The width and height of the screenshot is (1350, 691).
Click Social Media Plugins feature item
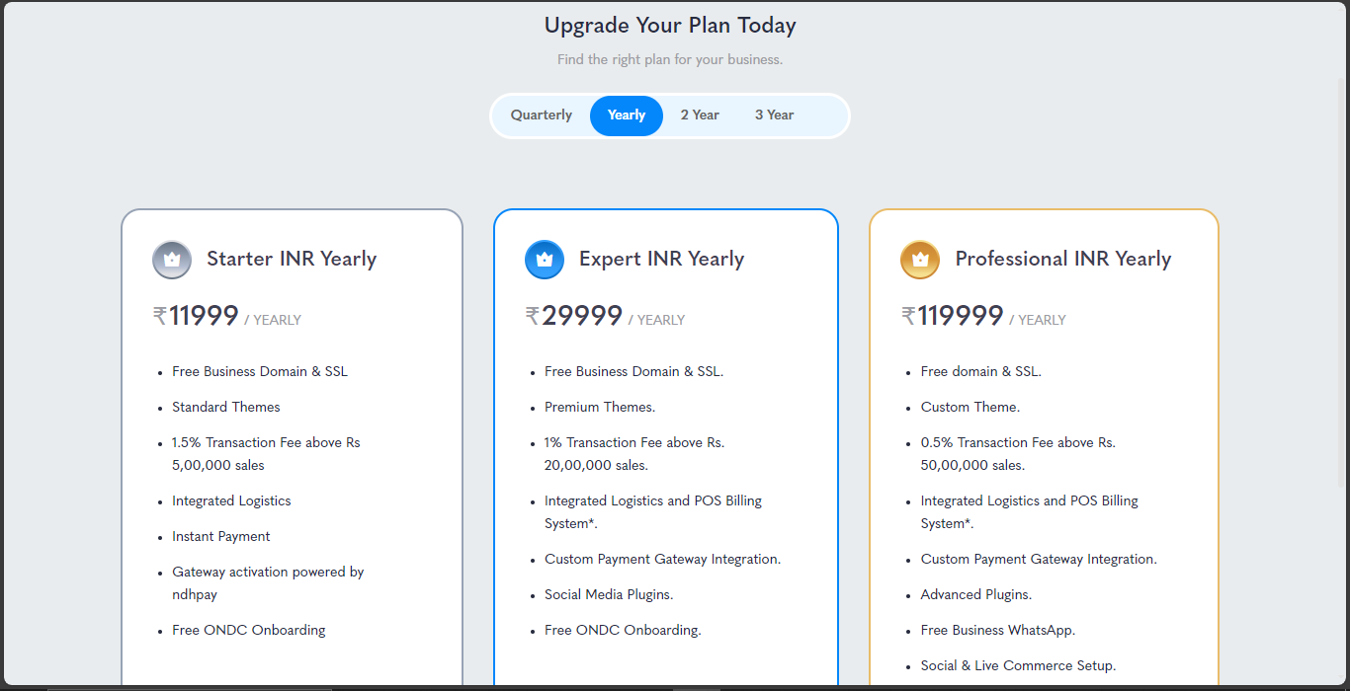(609, 595)
